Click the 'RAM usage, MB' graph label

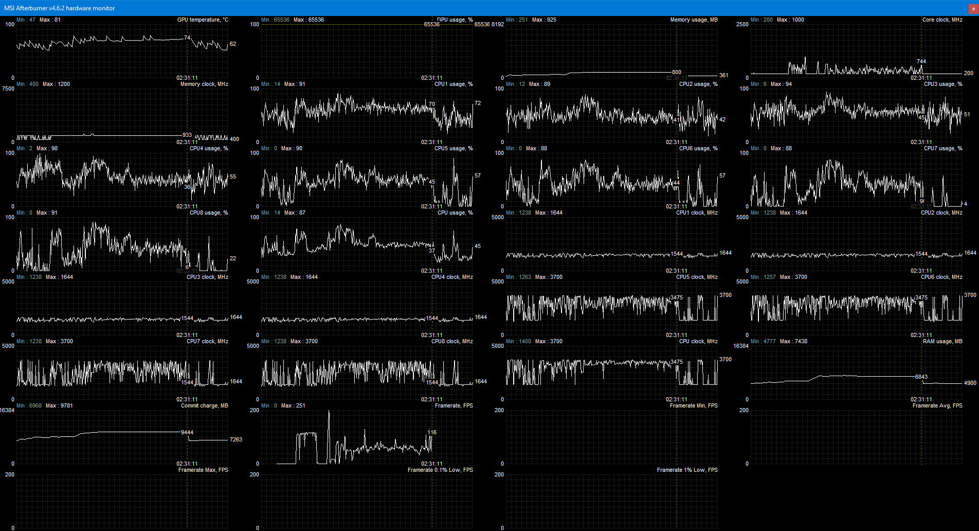coord(942,341)
